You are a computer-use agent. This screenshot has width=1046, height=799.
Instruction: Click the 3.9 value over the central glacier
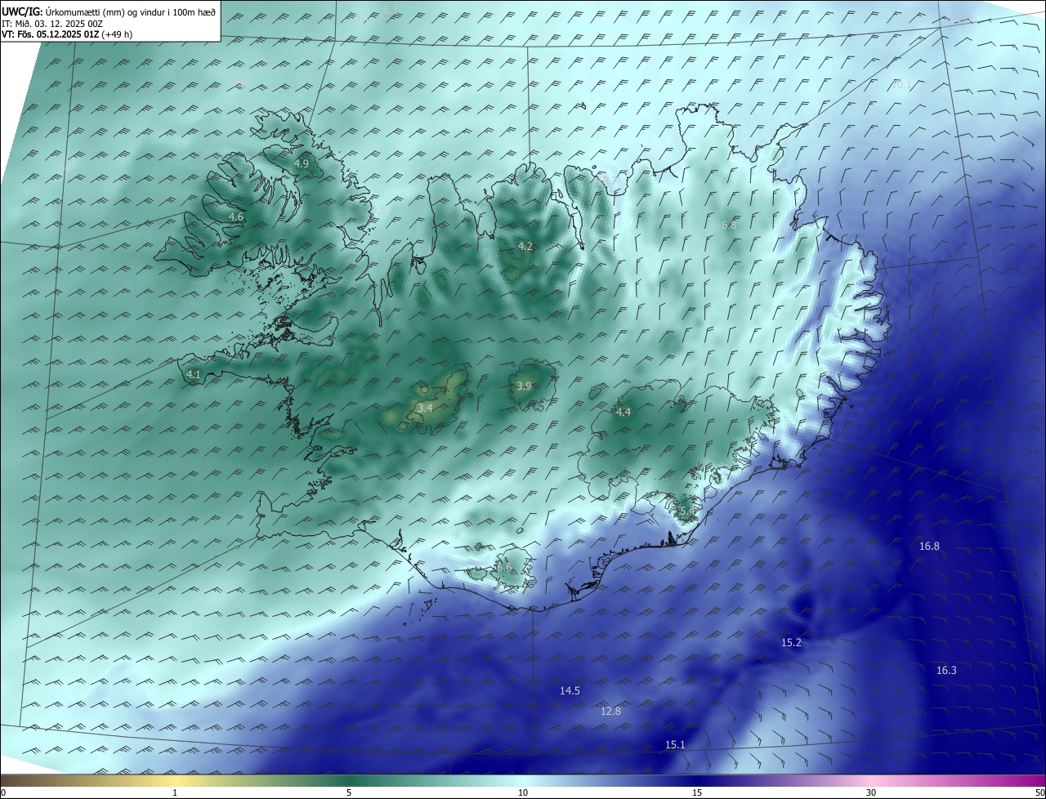524,386
